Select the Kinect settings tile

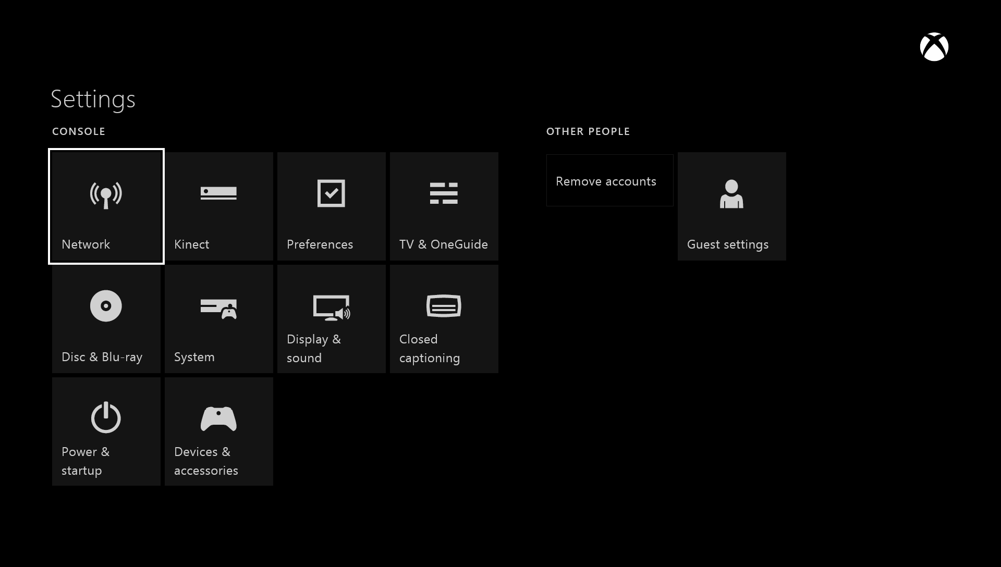(x=218, y=206)
